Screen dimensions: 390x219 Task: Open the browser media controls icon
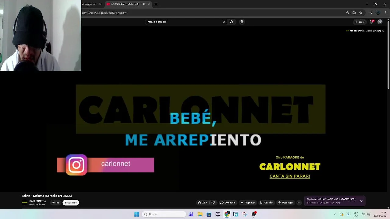pyautogui.click(x=371, y=13)
